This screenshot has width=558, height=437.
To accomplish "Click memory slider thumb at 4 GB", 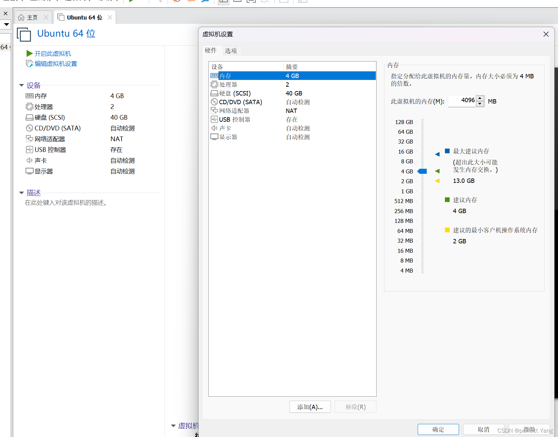I will coord(422,171).
